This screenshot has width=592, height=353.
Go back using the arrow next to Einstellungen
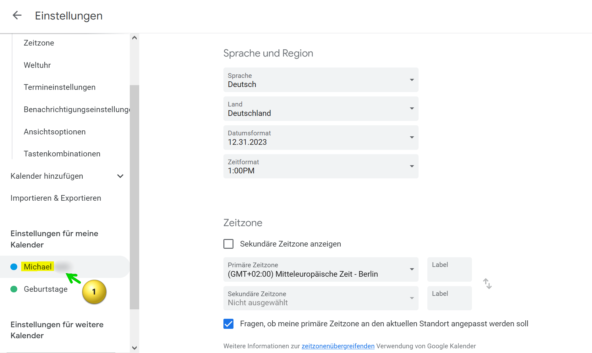(17, 15)
